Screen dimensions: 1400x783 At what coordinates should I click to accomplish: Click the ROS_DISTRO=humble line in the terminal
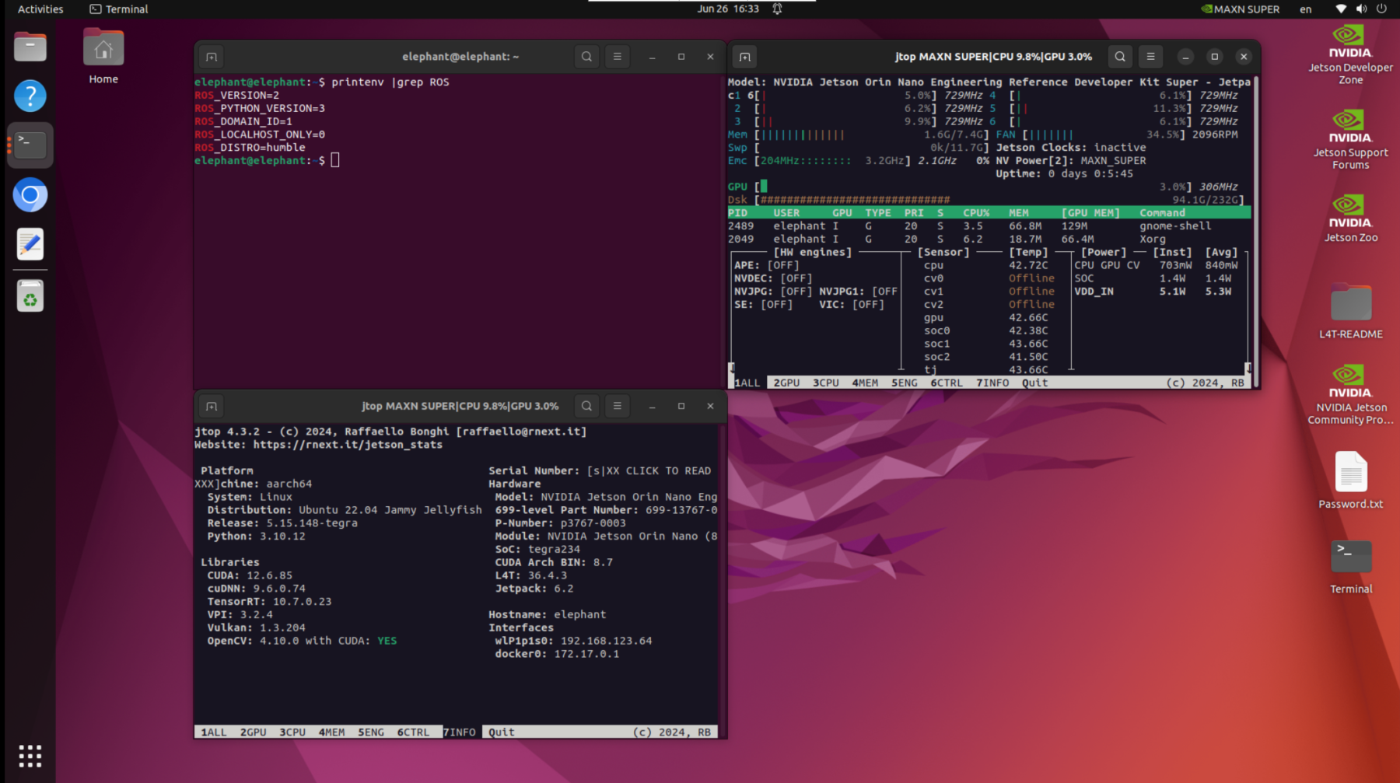tap(250, 147)
